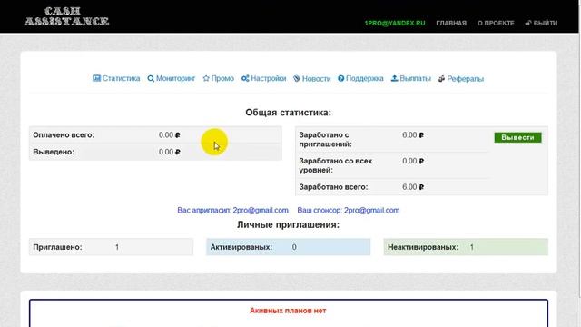Screen dimensions: 581x327
Task: Click the Общая статистика heading
Action: pyautogui.click(x=289, y=113)
